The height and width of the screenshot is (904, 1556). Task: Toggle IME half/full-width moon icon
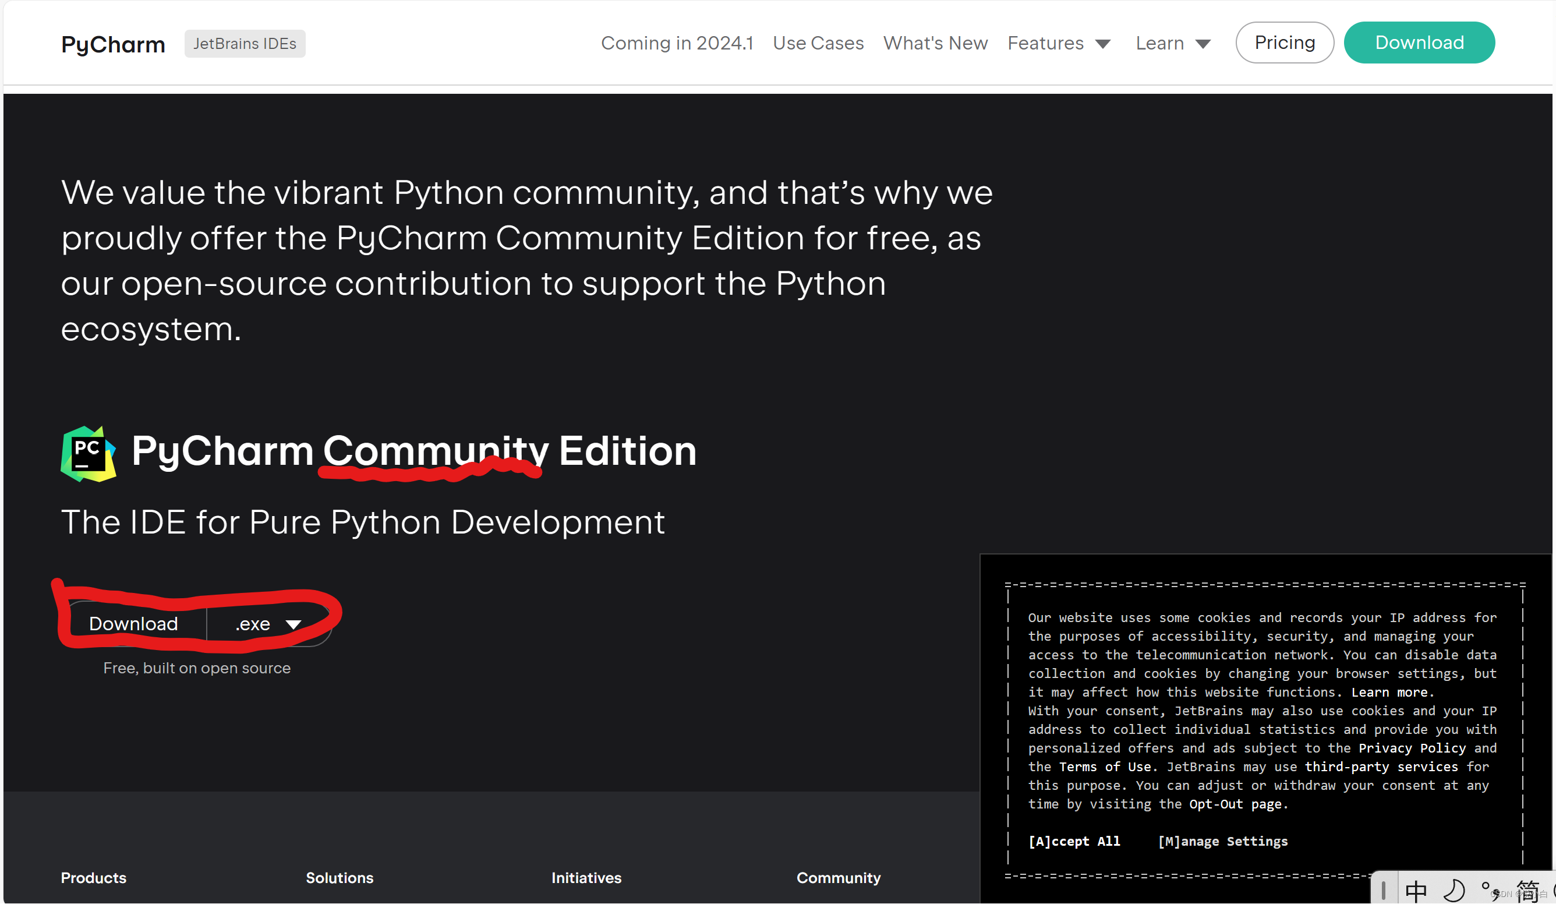(1454, 892)
